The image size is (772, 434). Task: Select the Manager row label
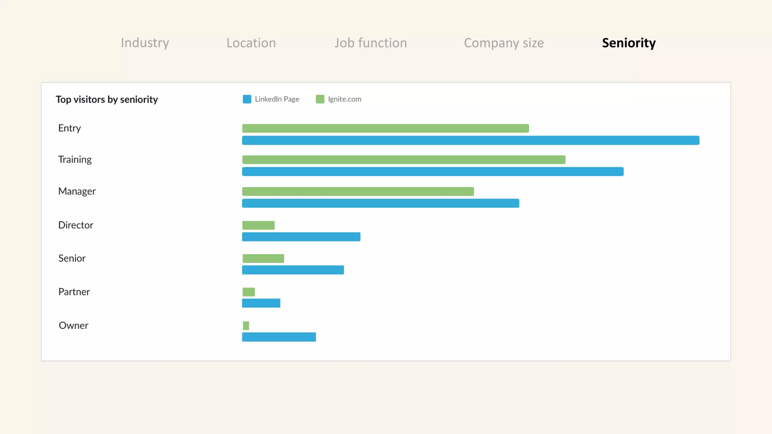click(x=77, y=191)
